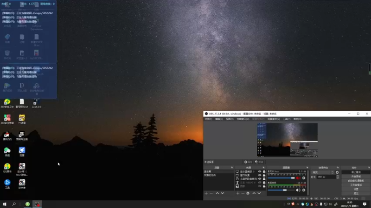The width and height of the screenshot is (371, 208).
Task: Open the 视图(V) menu in OBS
Action: 230,119
